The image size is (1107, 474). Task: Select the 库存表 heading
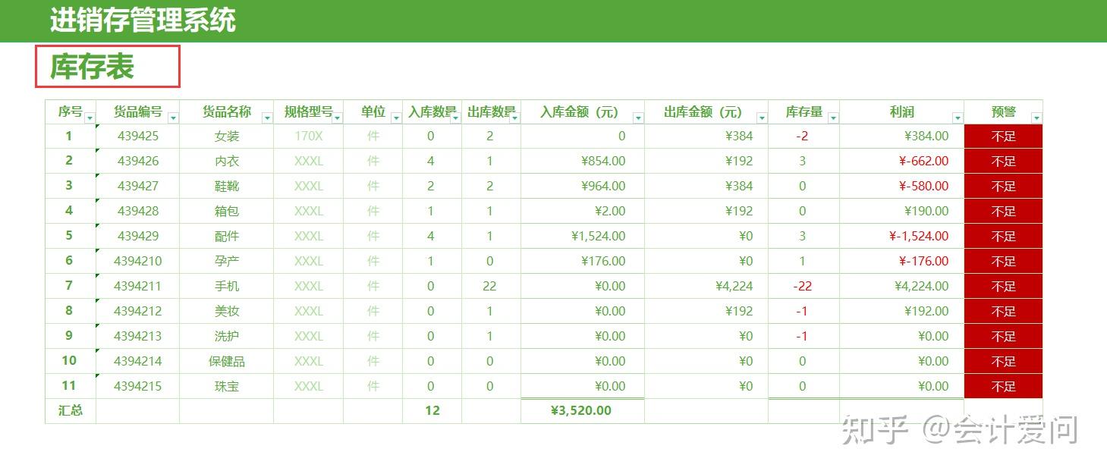click(x=92, y=67)
